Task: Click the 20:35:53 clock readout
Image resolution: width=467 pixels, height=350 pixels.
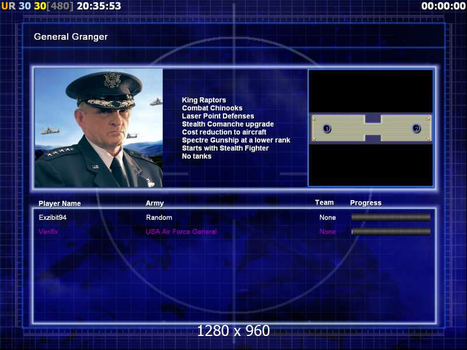Action: [x=99, y=6]
